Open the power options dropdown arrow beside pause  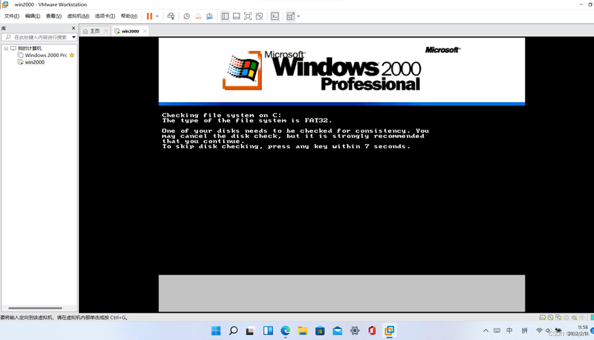[157, 16]
